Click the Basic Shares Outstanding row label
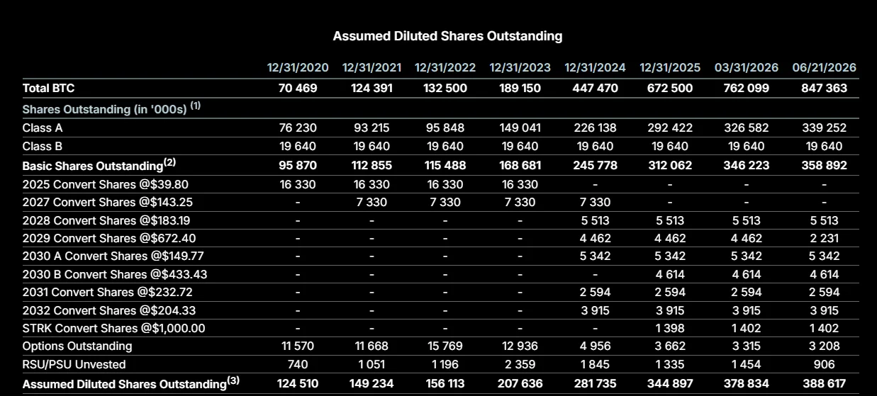This screenshot has height=396, width=877. (99, 165)
